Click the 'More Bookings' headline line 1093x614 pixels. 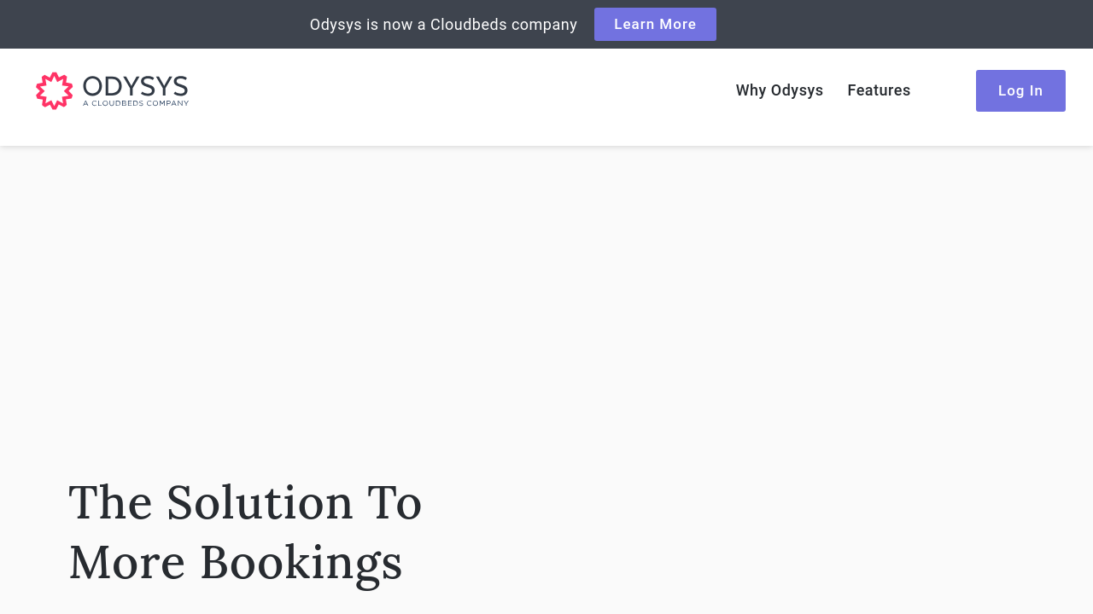pos(235,563)
